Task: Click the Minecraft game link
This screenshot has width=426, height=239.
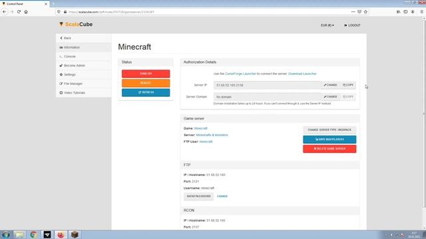Action: [x=201, y=128]
